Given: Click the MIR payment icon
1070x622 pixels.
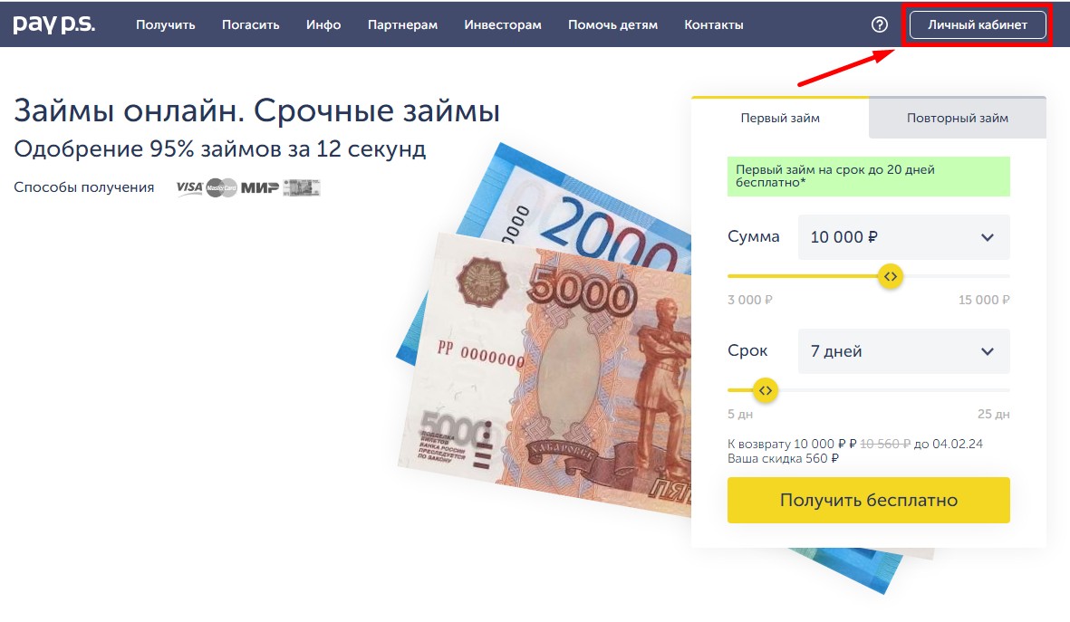Looking at the screenshot, I should [260, 187].
